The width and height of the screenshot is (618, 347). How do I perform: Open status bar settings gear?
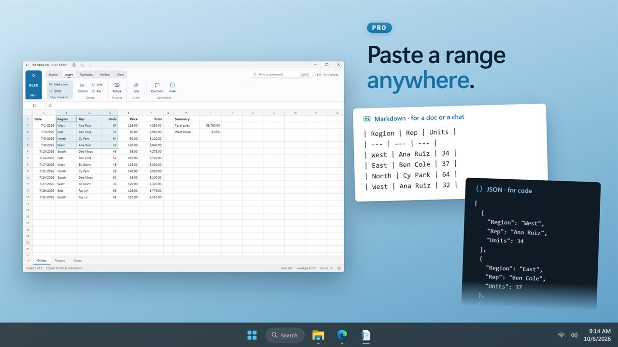pyautogui.click(x=339, y=268)
